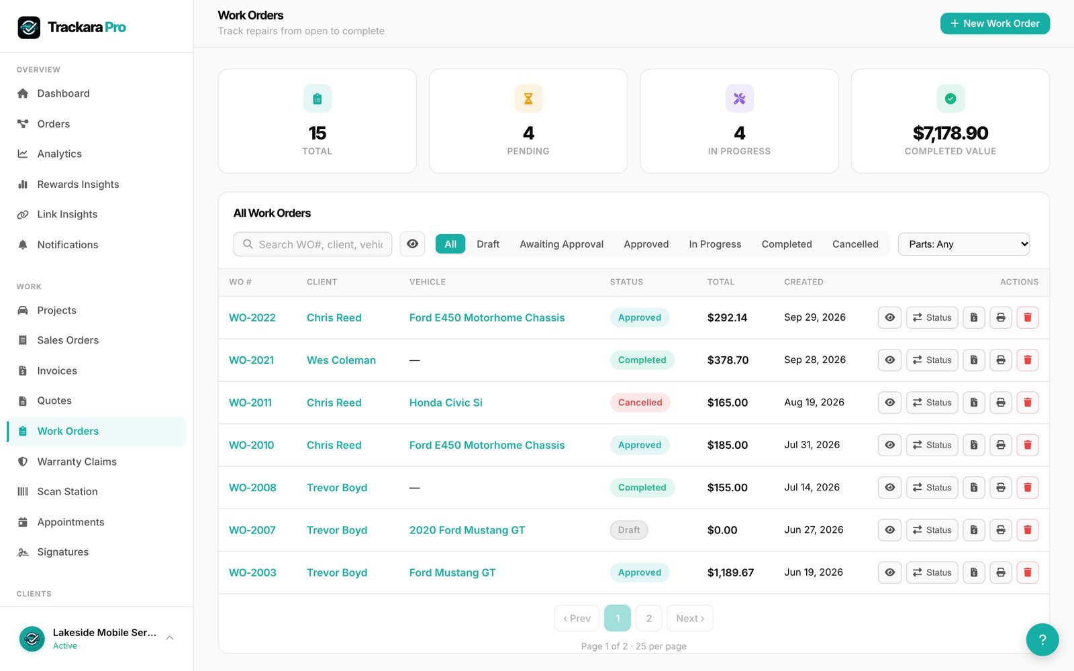
Task: Change status of WO-2007
Action: pos(932,530)
